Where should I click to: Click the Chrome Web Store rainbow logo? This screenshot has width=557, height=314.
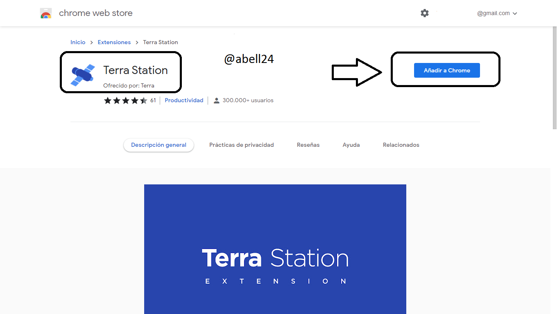(x=46, y=13)
